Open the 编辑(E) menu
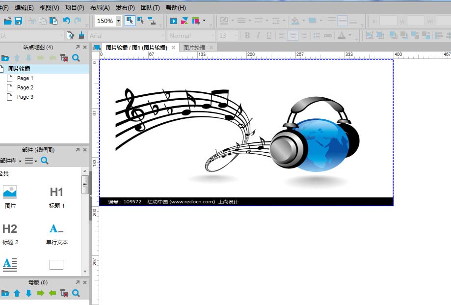Screen dimensions: 451x305 (24, 8)
